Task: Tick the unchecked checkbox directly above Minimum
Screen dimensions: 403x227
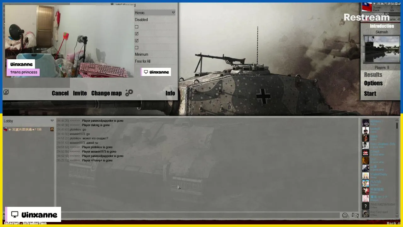Action: 137,48
